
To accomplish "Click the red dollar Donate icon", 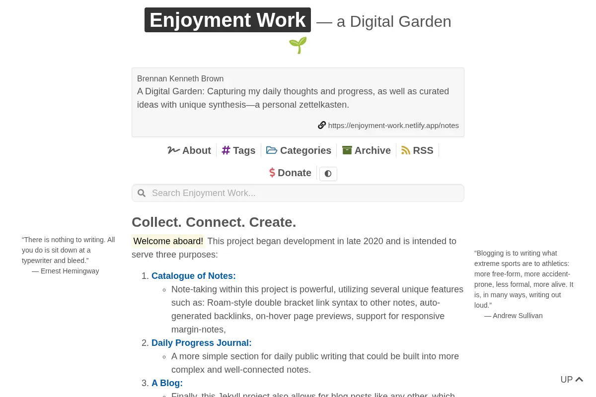I will [272, 173].
